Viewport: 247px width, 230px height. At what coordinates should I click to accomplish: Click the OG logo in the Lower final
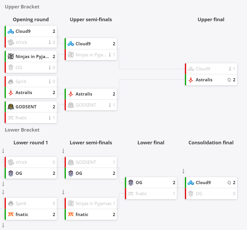coord(131,183)
